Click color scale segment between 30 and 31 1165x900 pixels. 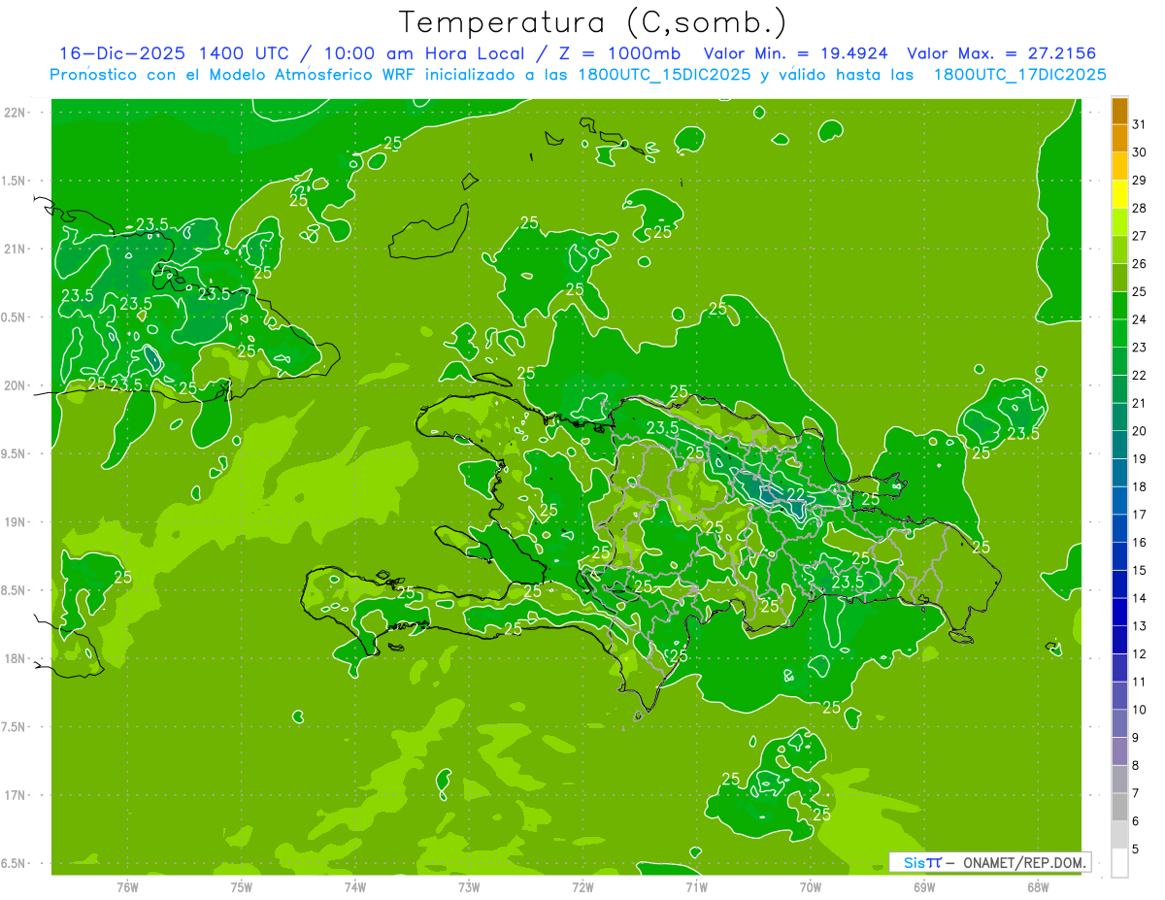pyautogui.click(x=1119, y=139)
